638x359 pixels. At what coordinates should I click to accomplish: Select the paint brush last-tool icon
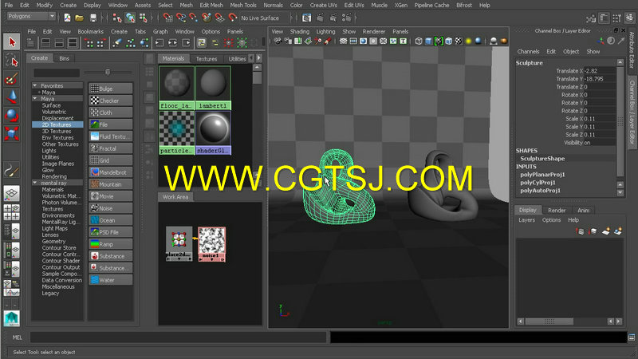point(12,171)
